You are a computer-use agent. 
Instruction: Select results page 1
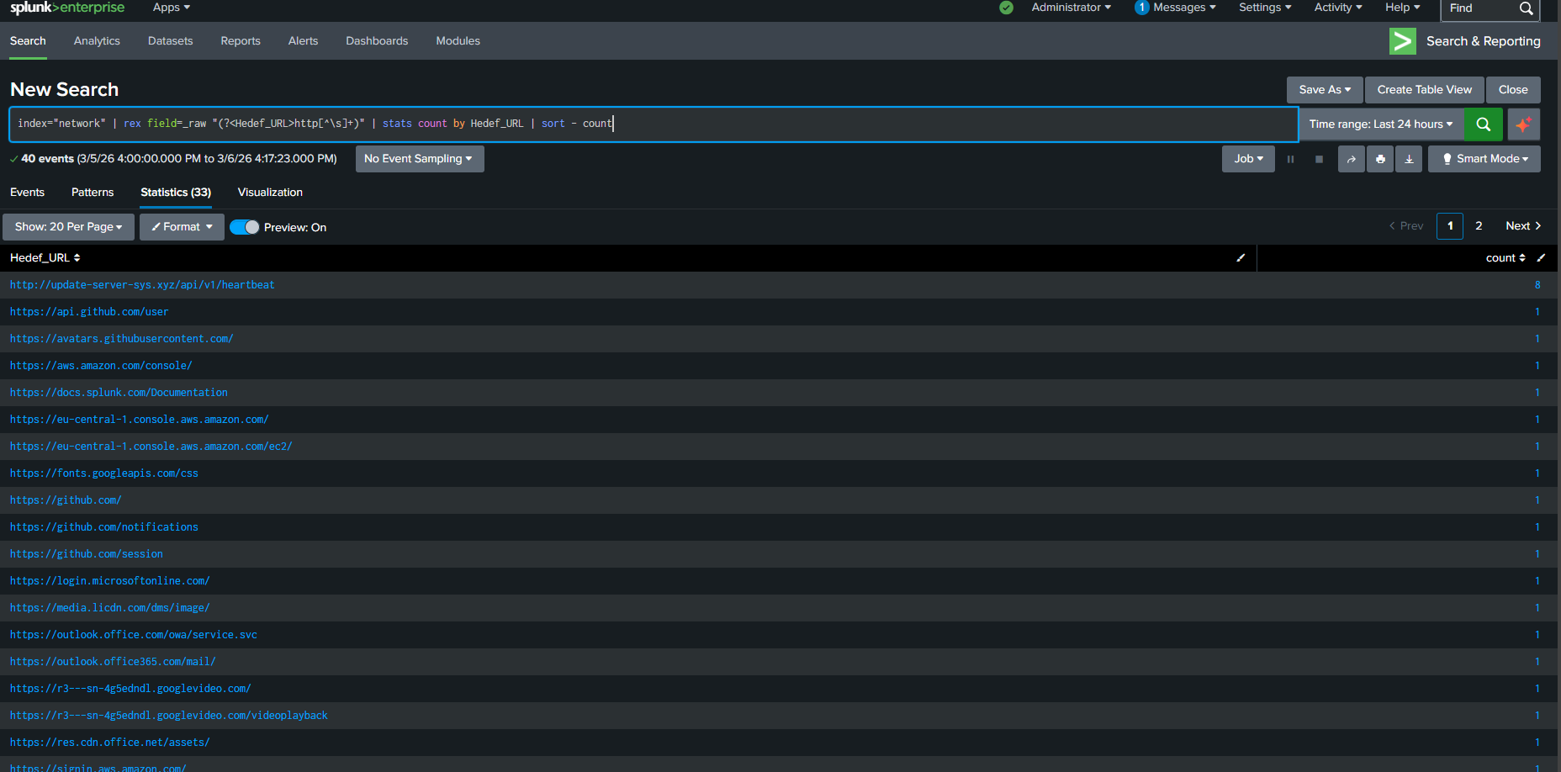tap(1450, 226)
